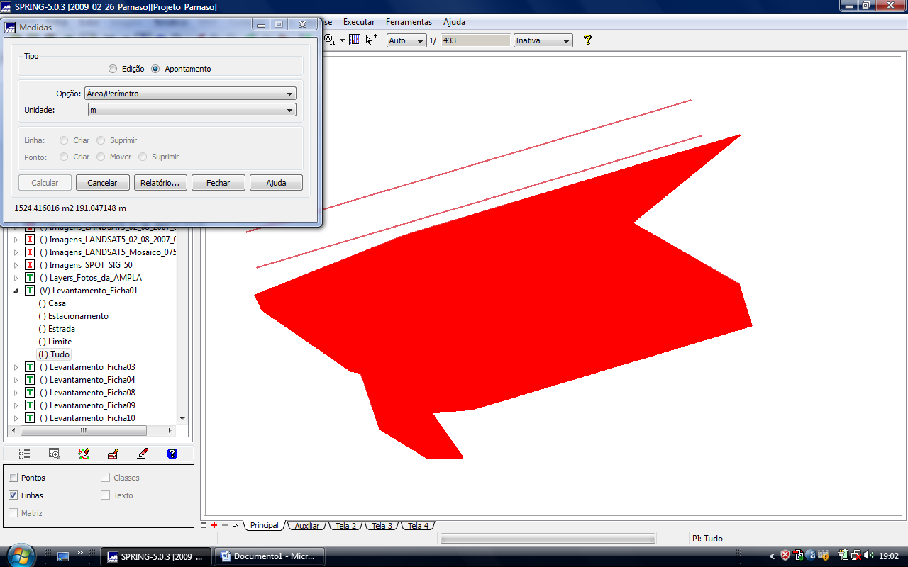908x567 pixels.
Task: Click the table zoom icon in the control panel
Action: coord(54,454)
